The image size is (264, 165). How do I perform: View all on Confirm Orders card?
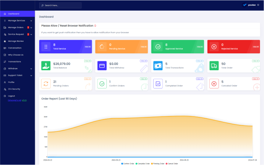click(x=144, y=79)
